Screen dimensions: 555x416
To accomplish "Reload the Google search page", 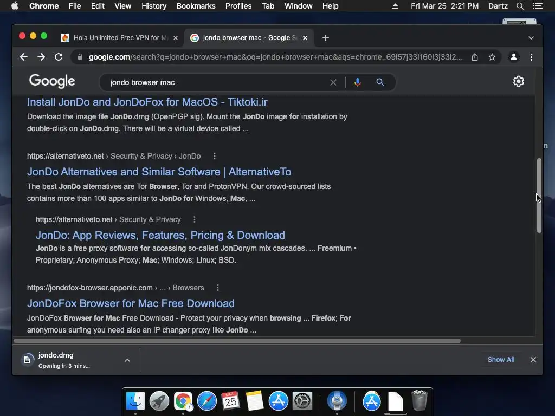I will 59,57.
